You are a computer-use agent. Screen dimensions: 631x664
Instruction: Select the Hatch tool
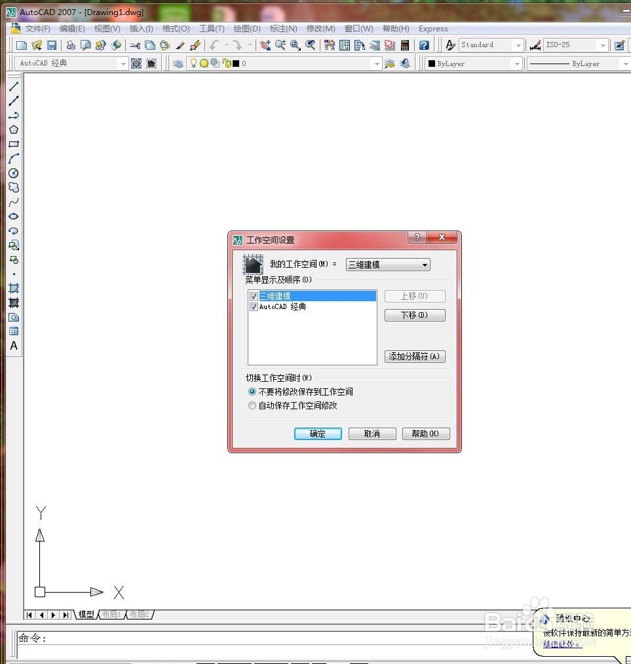14,288
